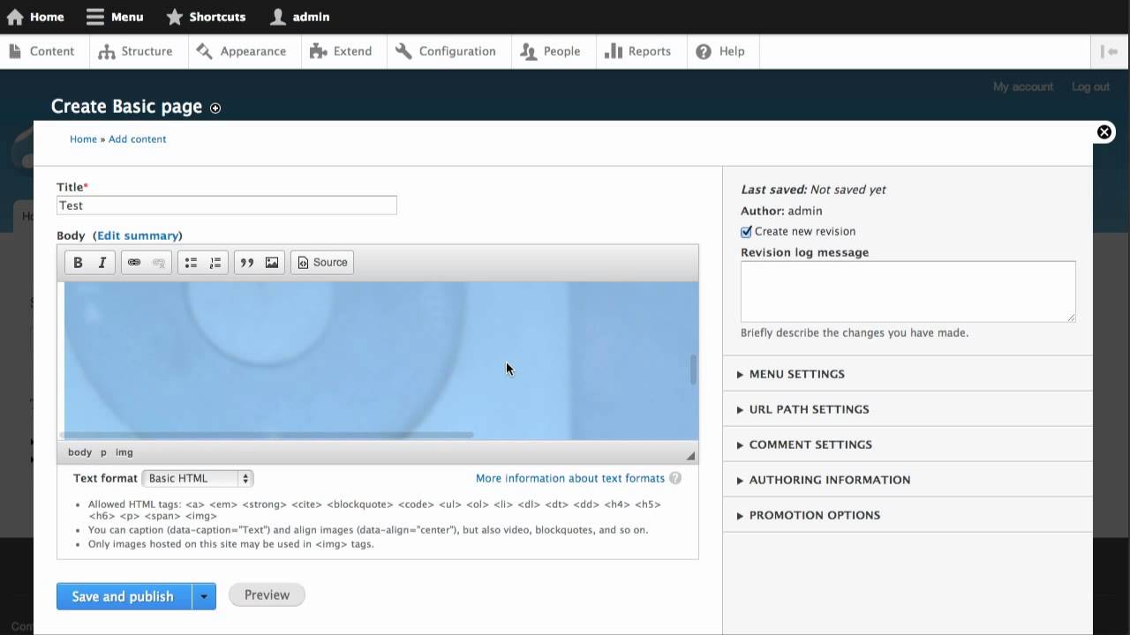This screenshot has width=1130, height=635.
Task: Insert a numbered list
Action: (x=215, y=262)
